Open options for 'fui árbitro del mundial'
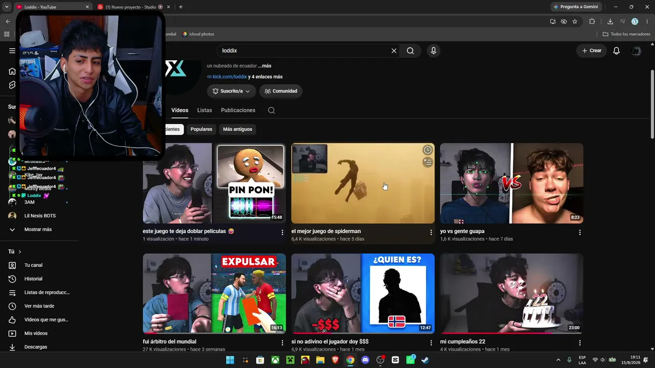Image resolution: width=655 pixels, height=368 pixels. point(282,343)
